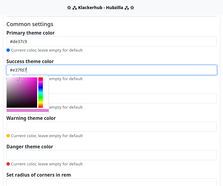This screenshot has height=186, width=223.
Task: Click the Success theme color text field
Action: point(111,70)
